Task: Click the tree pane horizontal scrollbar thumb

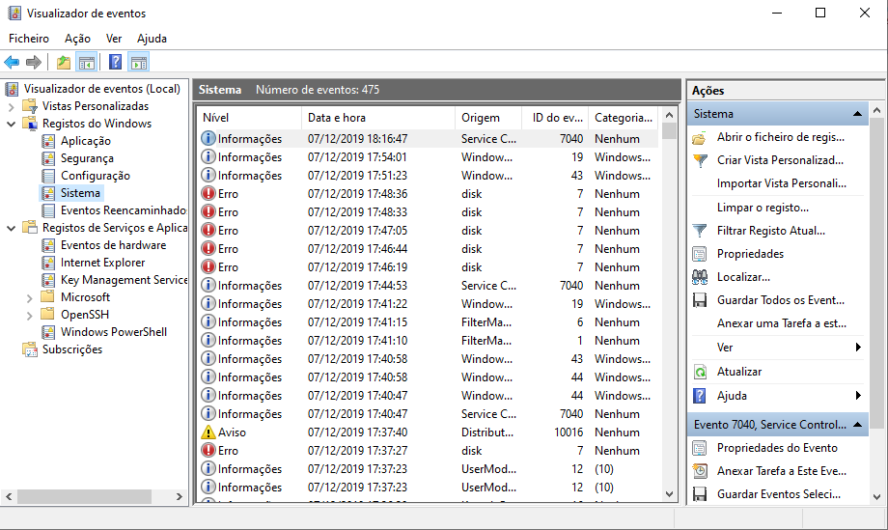Action: pos(84,496)
